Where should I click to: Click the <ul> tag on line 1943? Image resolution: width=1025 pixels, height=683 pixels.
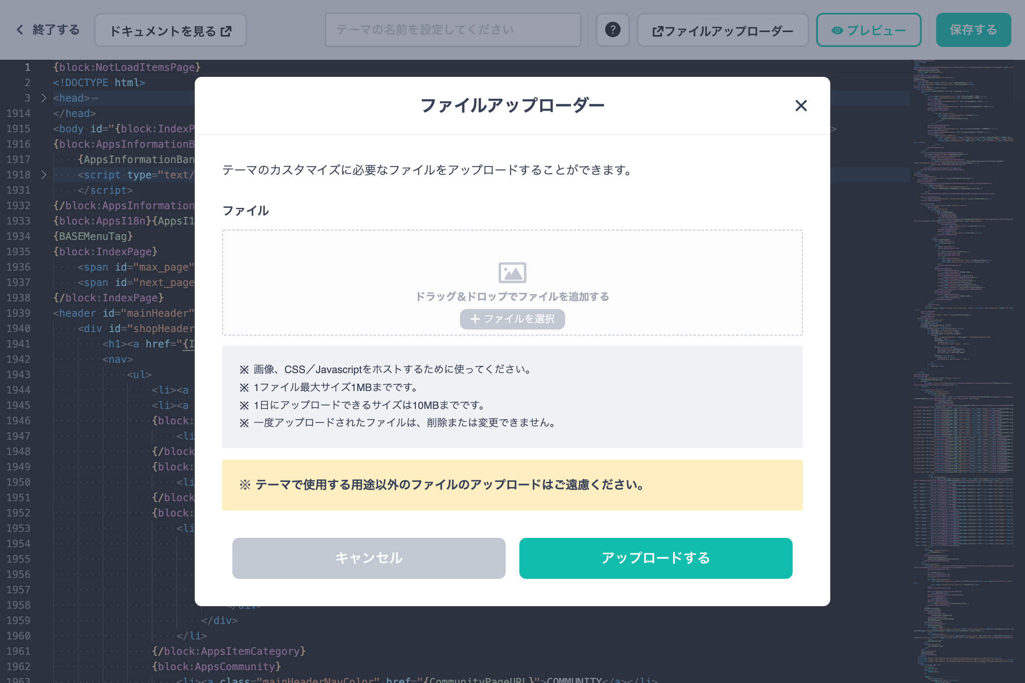(x=140, y=374)
